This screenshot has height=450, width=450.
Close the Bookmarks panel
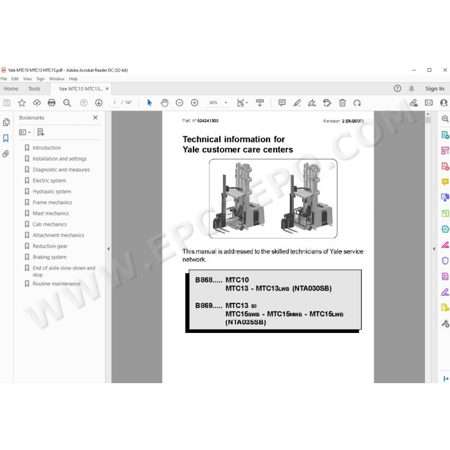95,118
